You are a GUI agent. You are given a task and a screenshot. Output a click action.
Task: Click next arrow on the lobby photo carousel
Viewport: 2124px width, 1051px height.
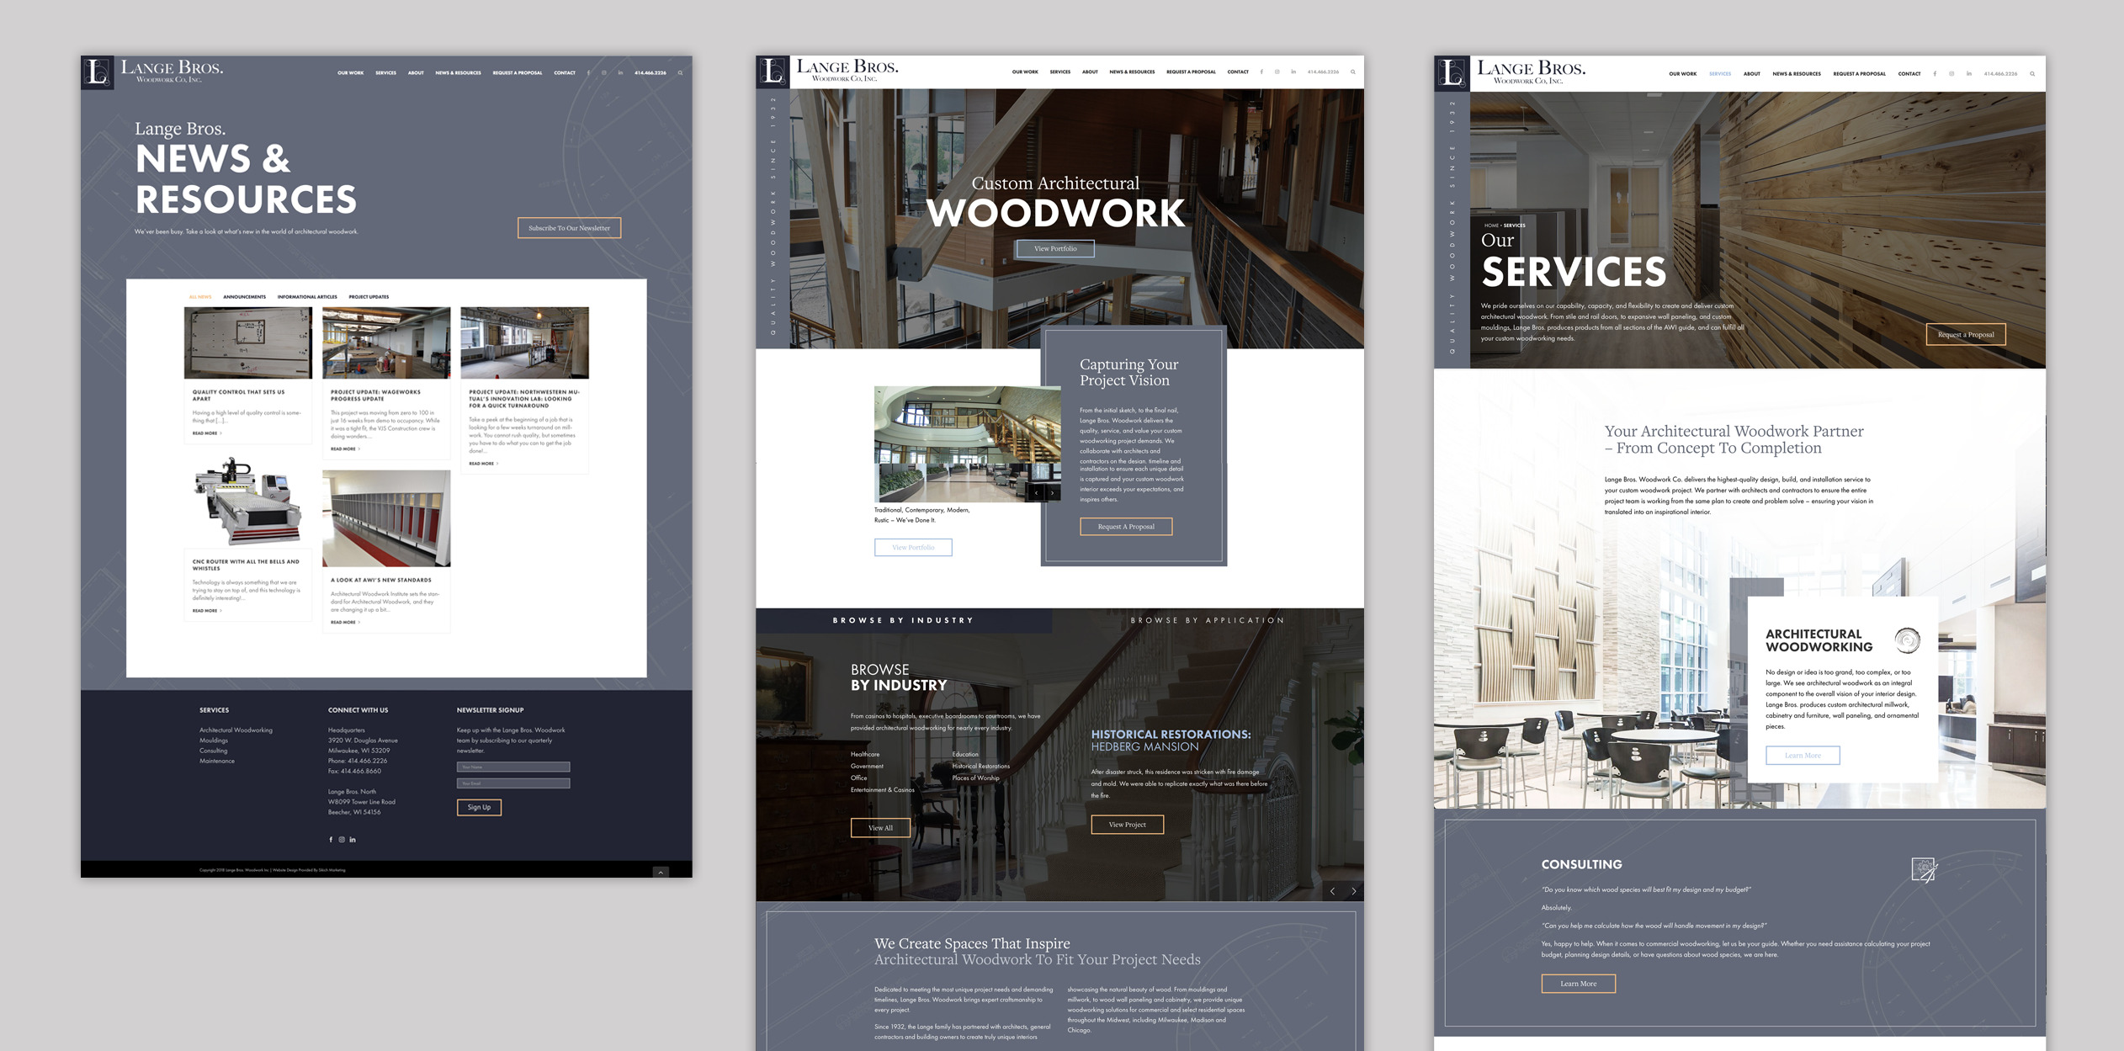click(1053, 493)
